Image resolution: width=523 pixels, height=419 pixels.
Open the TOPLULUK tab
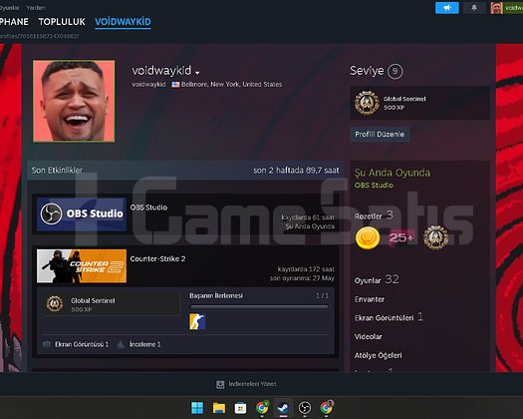tap(62, 22)
